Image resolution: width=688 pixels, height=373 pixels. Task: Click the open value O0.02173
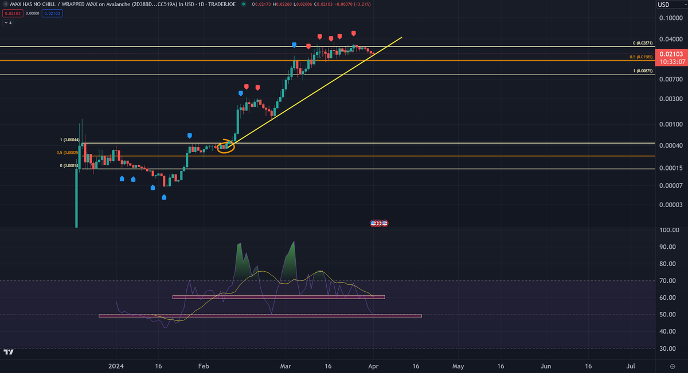(261, 5)
